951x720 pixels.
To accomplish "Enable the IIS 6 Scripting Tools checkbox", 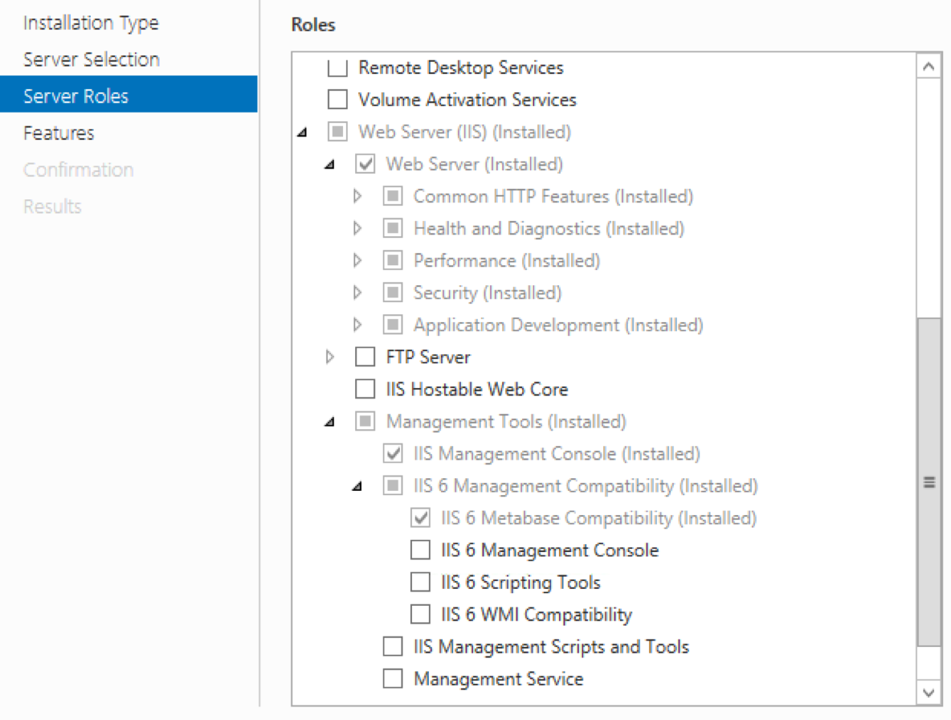I will pos(420,582).
